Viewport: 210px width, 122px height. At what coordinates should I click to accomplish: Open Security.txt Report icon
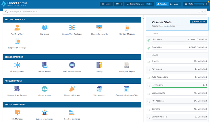(x=127, y=65)
